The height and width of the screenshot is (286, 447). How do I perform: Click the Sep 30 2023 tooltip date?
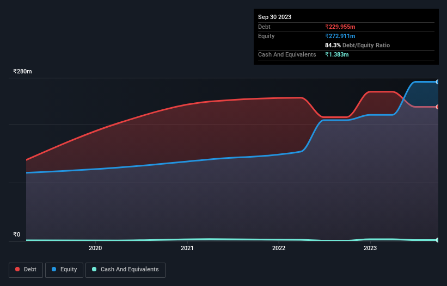274,17
